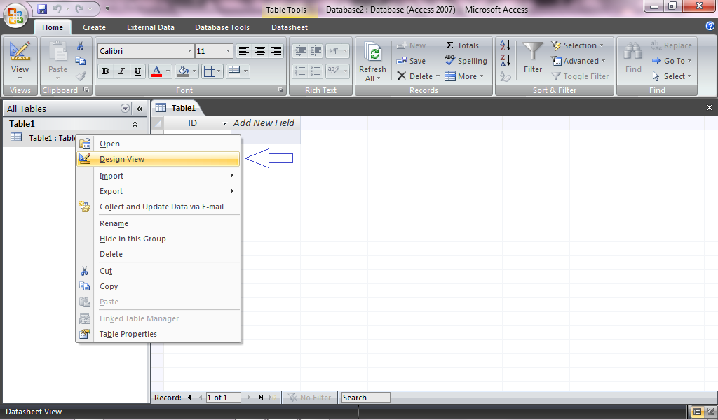This screenshot has width=718, height=420.
Task: Click the Fill/Back Color paint bucket
Action: click(183, 71)
